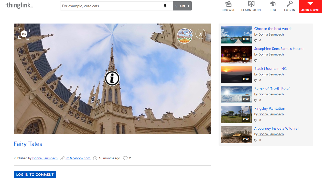This screenshot has height=189, width=335.
Task: Go to the EDU section
Action: click(273, 6)
